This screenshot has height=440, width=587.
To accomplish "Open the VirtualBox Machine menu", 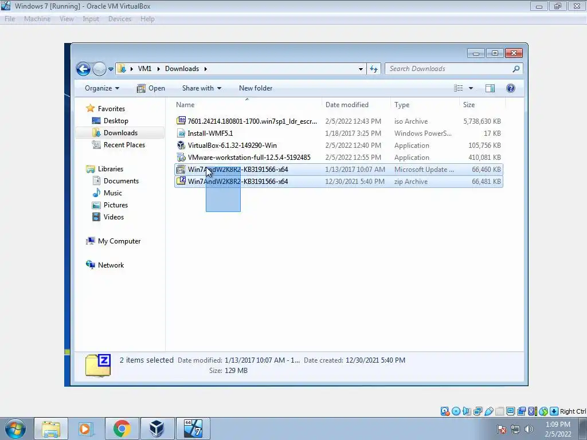I will tap(37, 19).
